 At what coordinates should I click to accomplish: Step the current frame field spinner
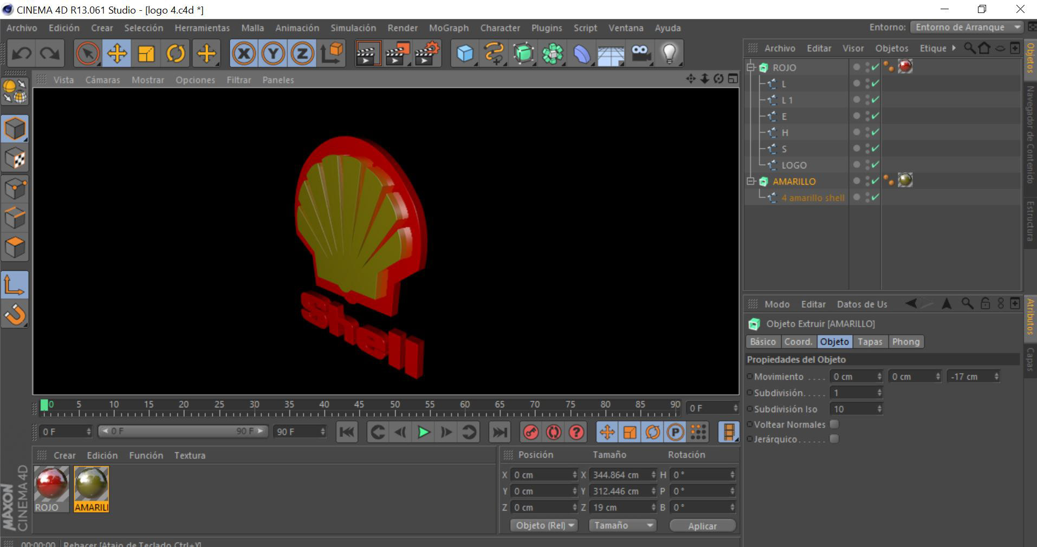(x=735, y=408)
